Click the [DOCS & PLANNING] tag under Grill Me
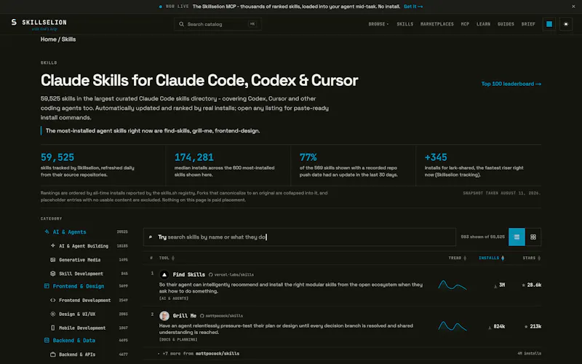This screenshot has height=364, width=582. 178,339
